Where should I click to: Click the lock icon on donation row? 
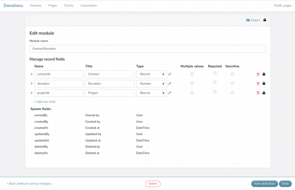pyautogui.click(x=264, y=83)
